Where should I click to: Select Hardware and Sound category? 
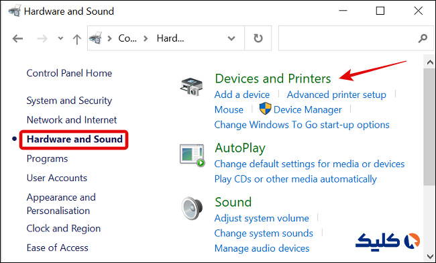pyautogui.click(x=74, y=139)
